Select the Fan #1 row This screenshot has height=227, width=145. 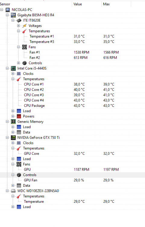pos(72,52)
